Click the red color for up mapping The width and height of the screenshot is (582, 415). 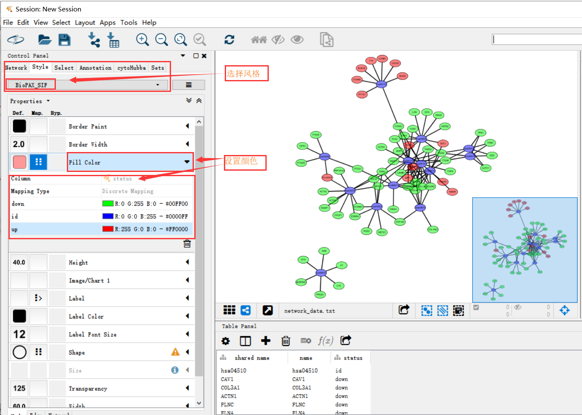click(108, 229)
